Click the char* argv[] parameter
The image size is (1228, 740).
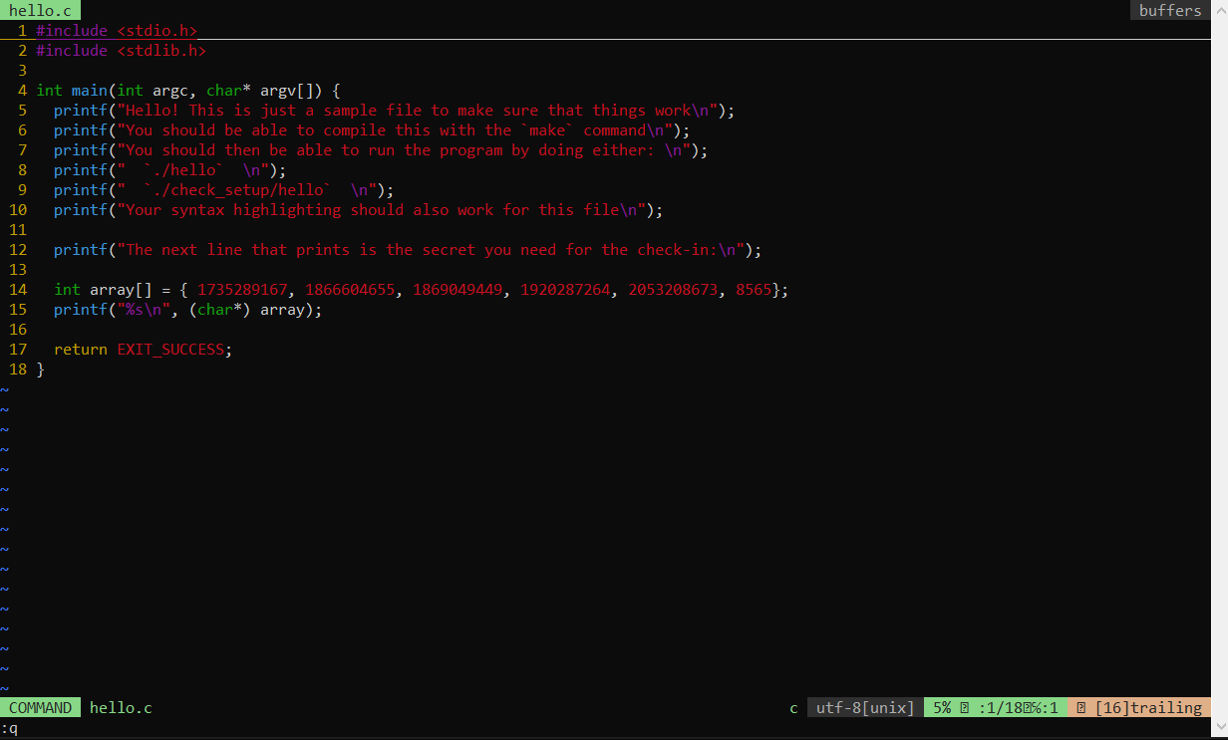coord(260,91)
